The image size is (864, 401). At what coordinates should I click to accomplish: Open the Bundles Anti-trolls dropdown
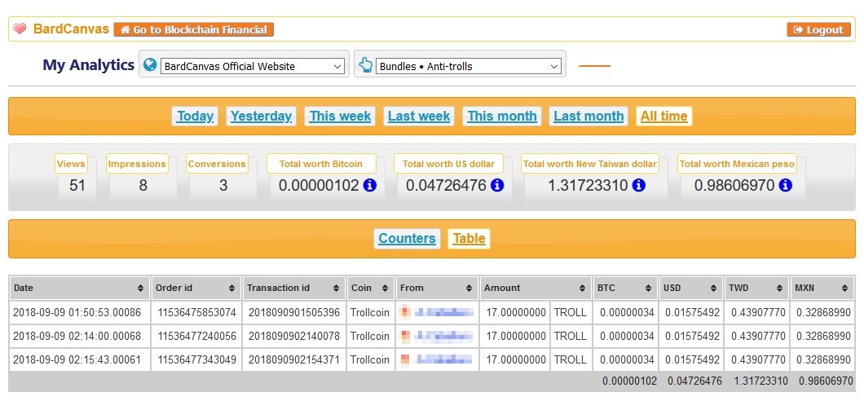[469, 66]
